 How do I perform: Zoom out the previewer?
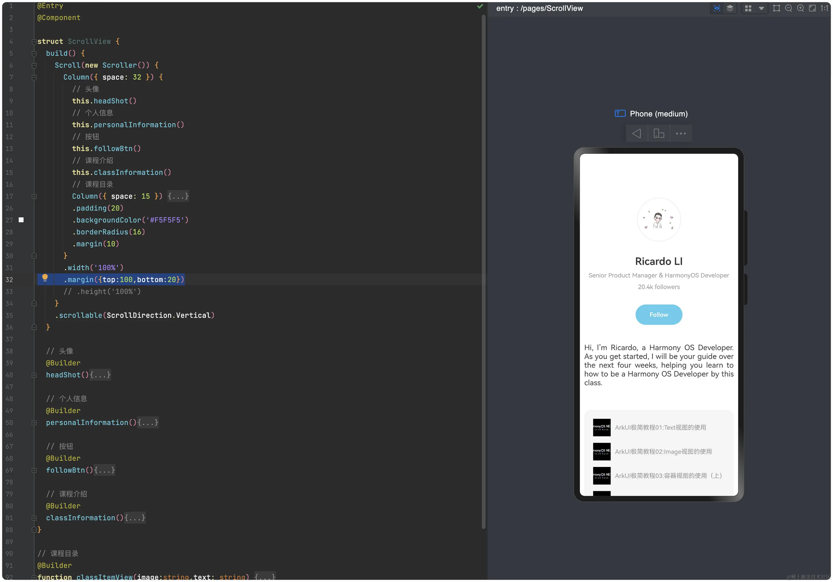[788, 8]
